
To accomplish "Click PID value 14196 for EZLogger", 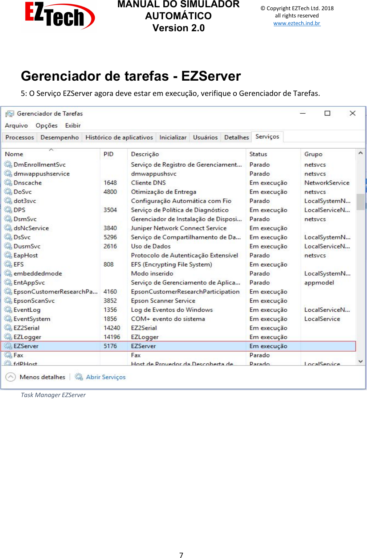I will 112,337.
